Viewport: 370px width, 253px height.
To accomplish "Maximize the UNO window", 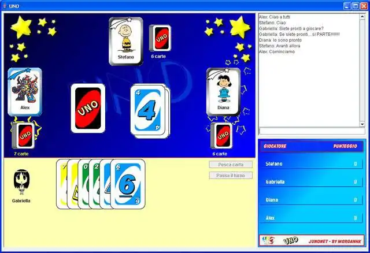I will pos(356,6).
